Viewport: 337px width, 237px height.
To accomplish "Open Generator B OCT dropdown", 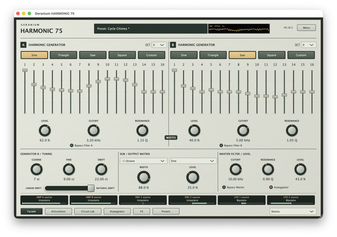I will pos(309,45).
